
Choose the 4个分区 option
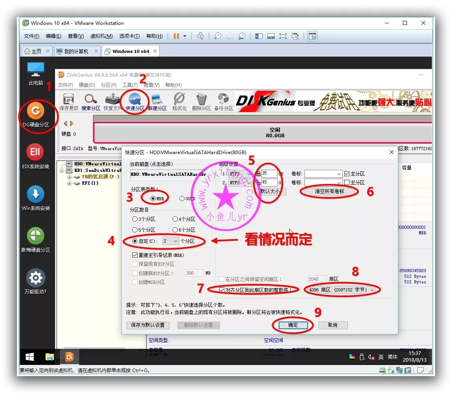click(x=184, y=219)
